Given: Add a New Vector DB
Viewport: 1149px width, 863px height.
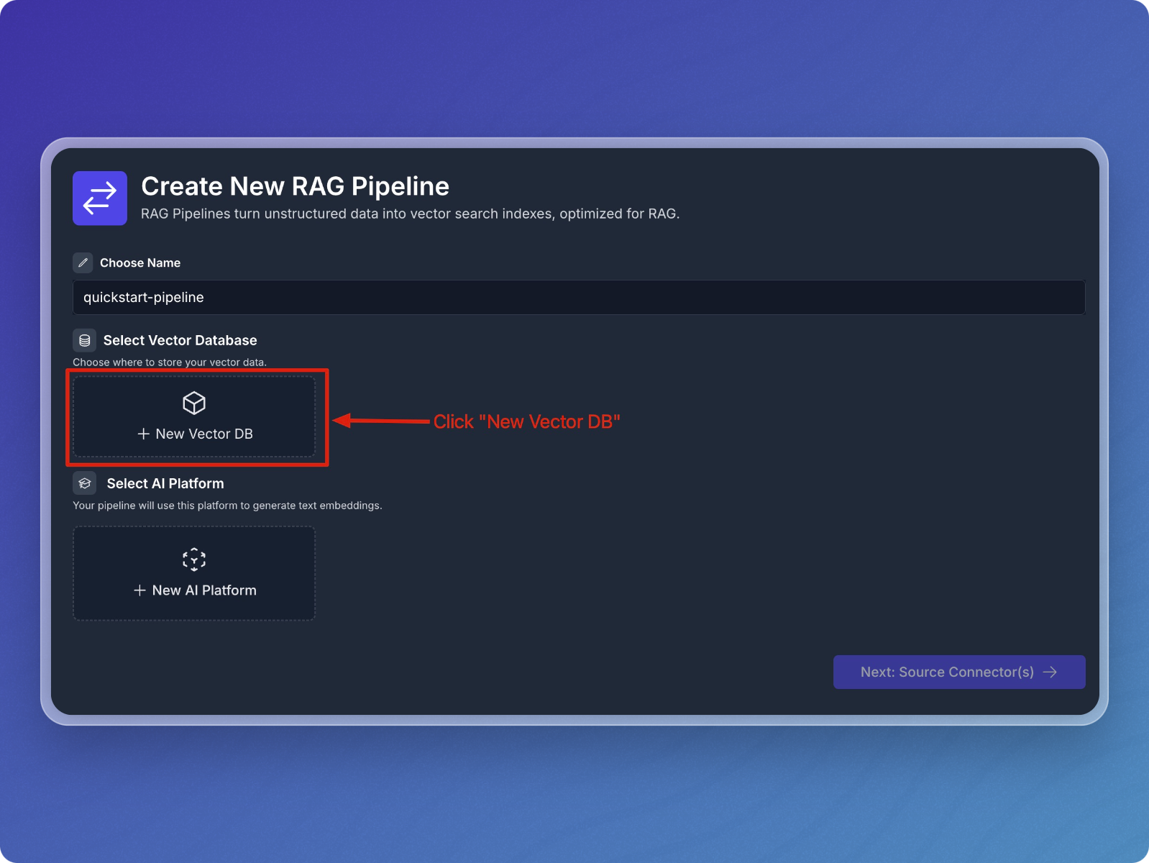Looking at the screenshot, I should [x=194, y=416].
